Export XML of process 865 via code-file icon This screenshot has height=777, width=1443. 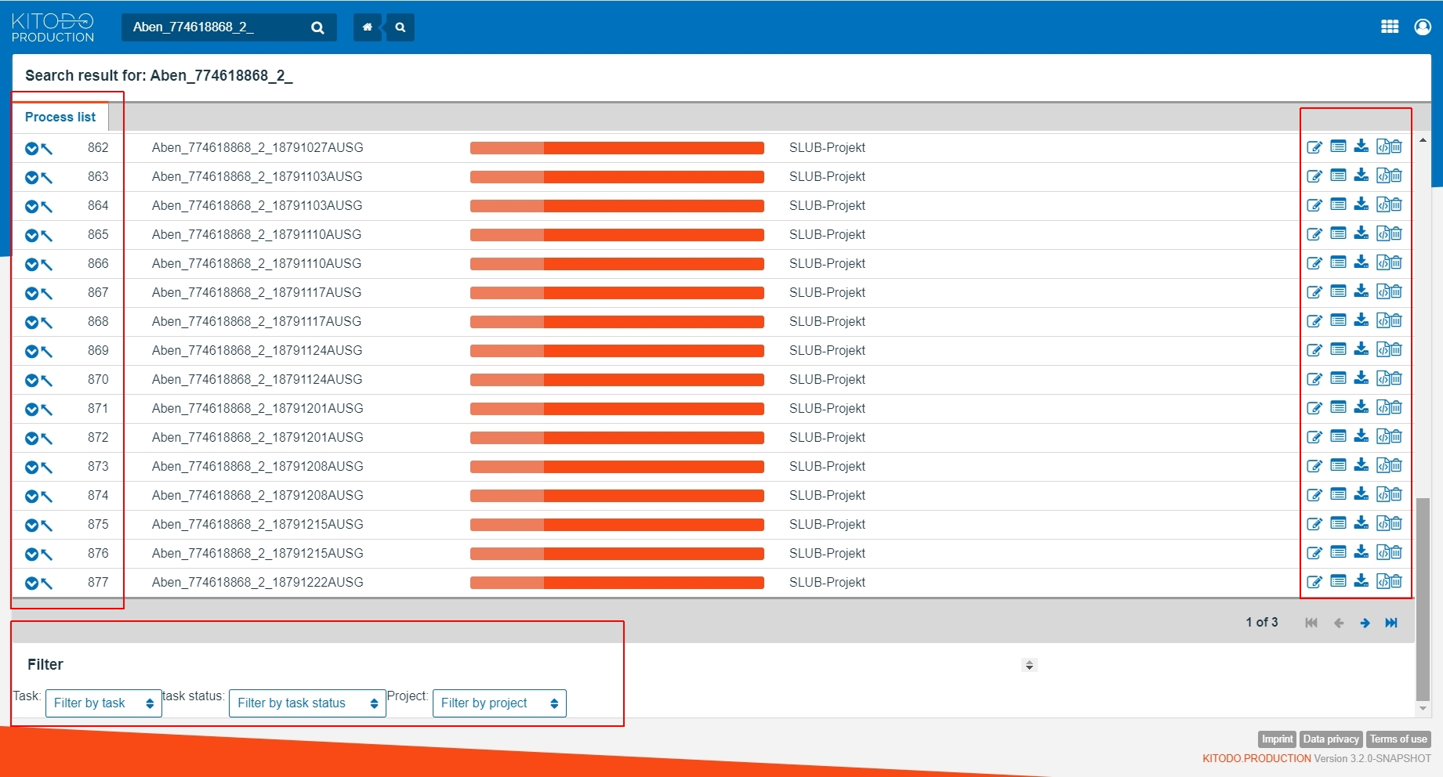click(x=1381, y=233)
